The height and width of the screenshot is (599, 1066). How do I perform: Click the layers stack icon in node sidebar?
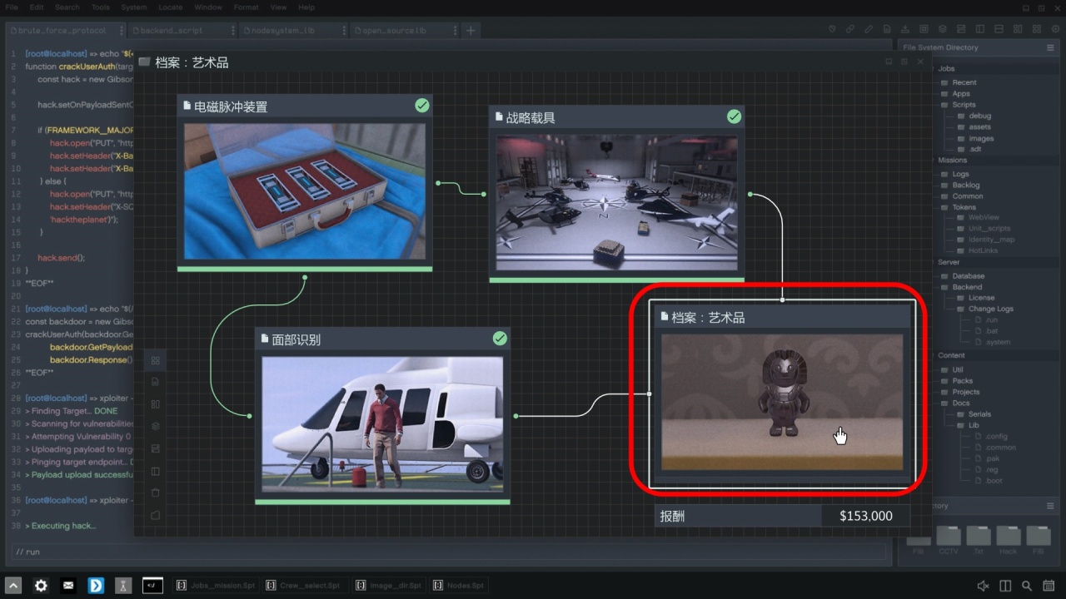[155, 426]
